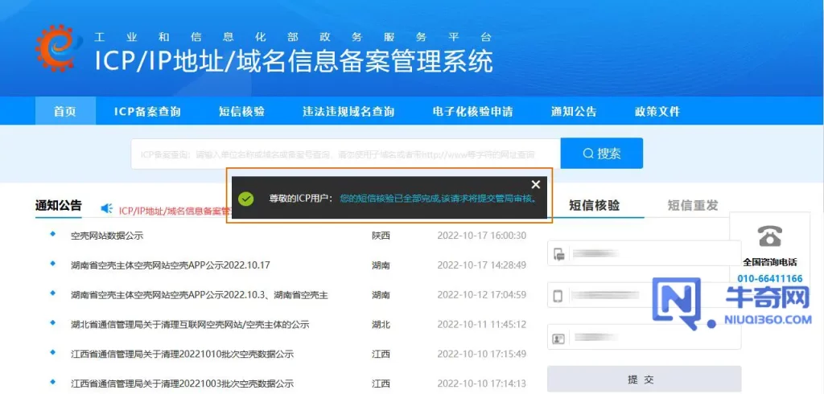
Task: Switch to the 短信重发 tab
Action: tap(693, 205)
